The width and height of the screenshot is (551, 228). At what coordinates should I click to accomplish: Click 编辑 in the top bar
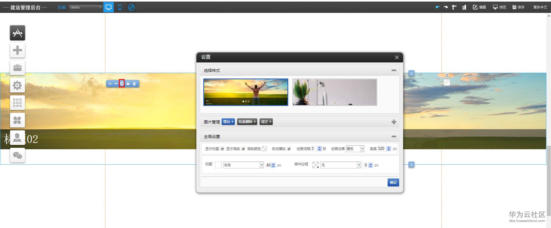coord(479,7)
